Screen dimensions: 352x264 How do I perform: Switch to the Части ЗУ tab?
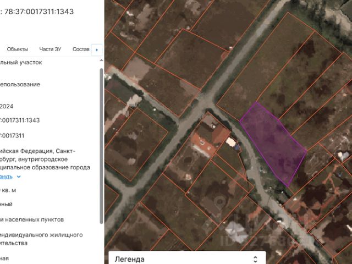[50, 49]
